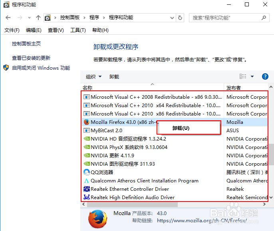Click NVIDIA PhysX 系统软件 icon

point(87,147)
